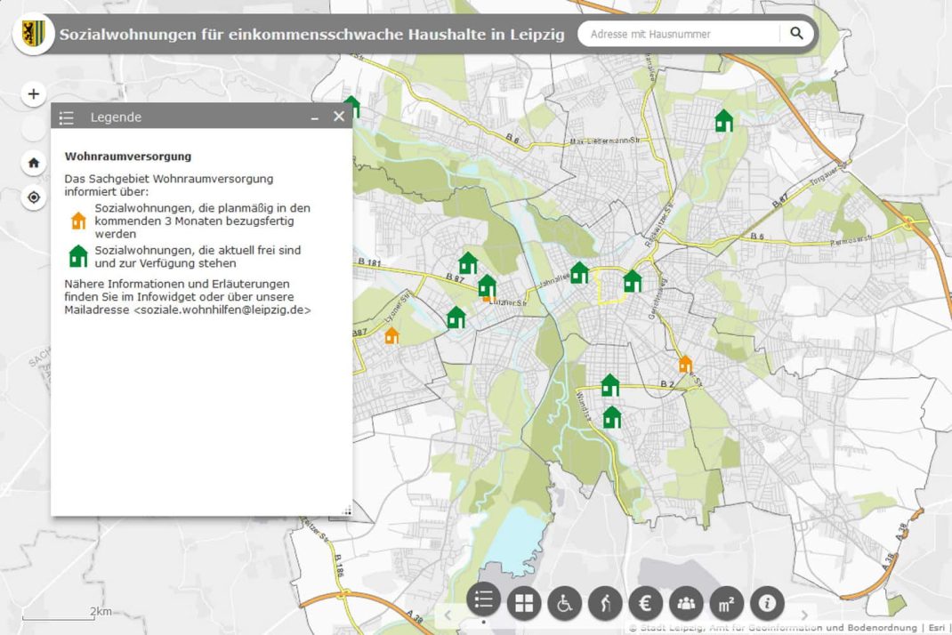Activate the GPS locate icon
This screenshot has width=952, height=635.
(33, 197)
